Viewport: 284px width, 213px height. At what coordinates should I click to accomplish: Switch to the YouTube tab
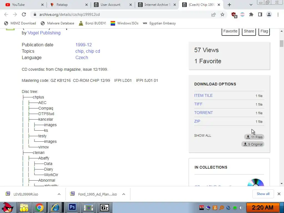pos(24,5)
